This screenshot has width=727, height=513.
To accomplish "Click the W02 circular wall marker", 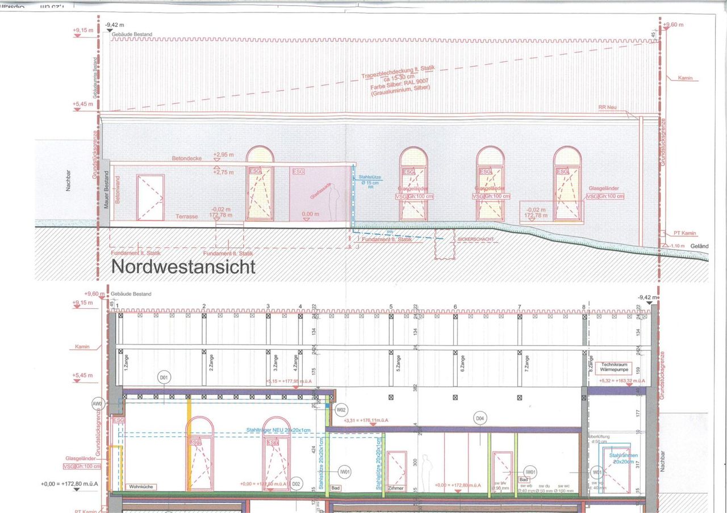I will point(341,409).
